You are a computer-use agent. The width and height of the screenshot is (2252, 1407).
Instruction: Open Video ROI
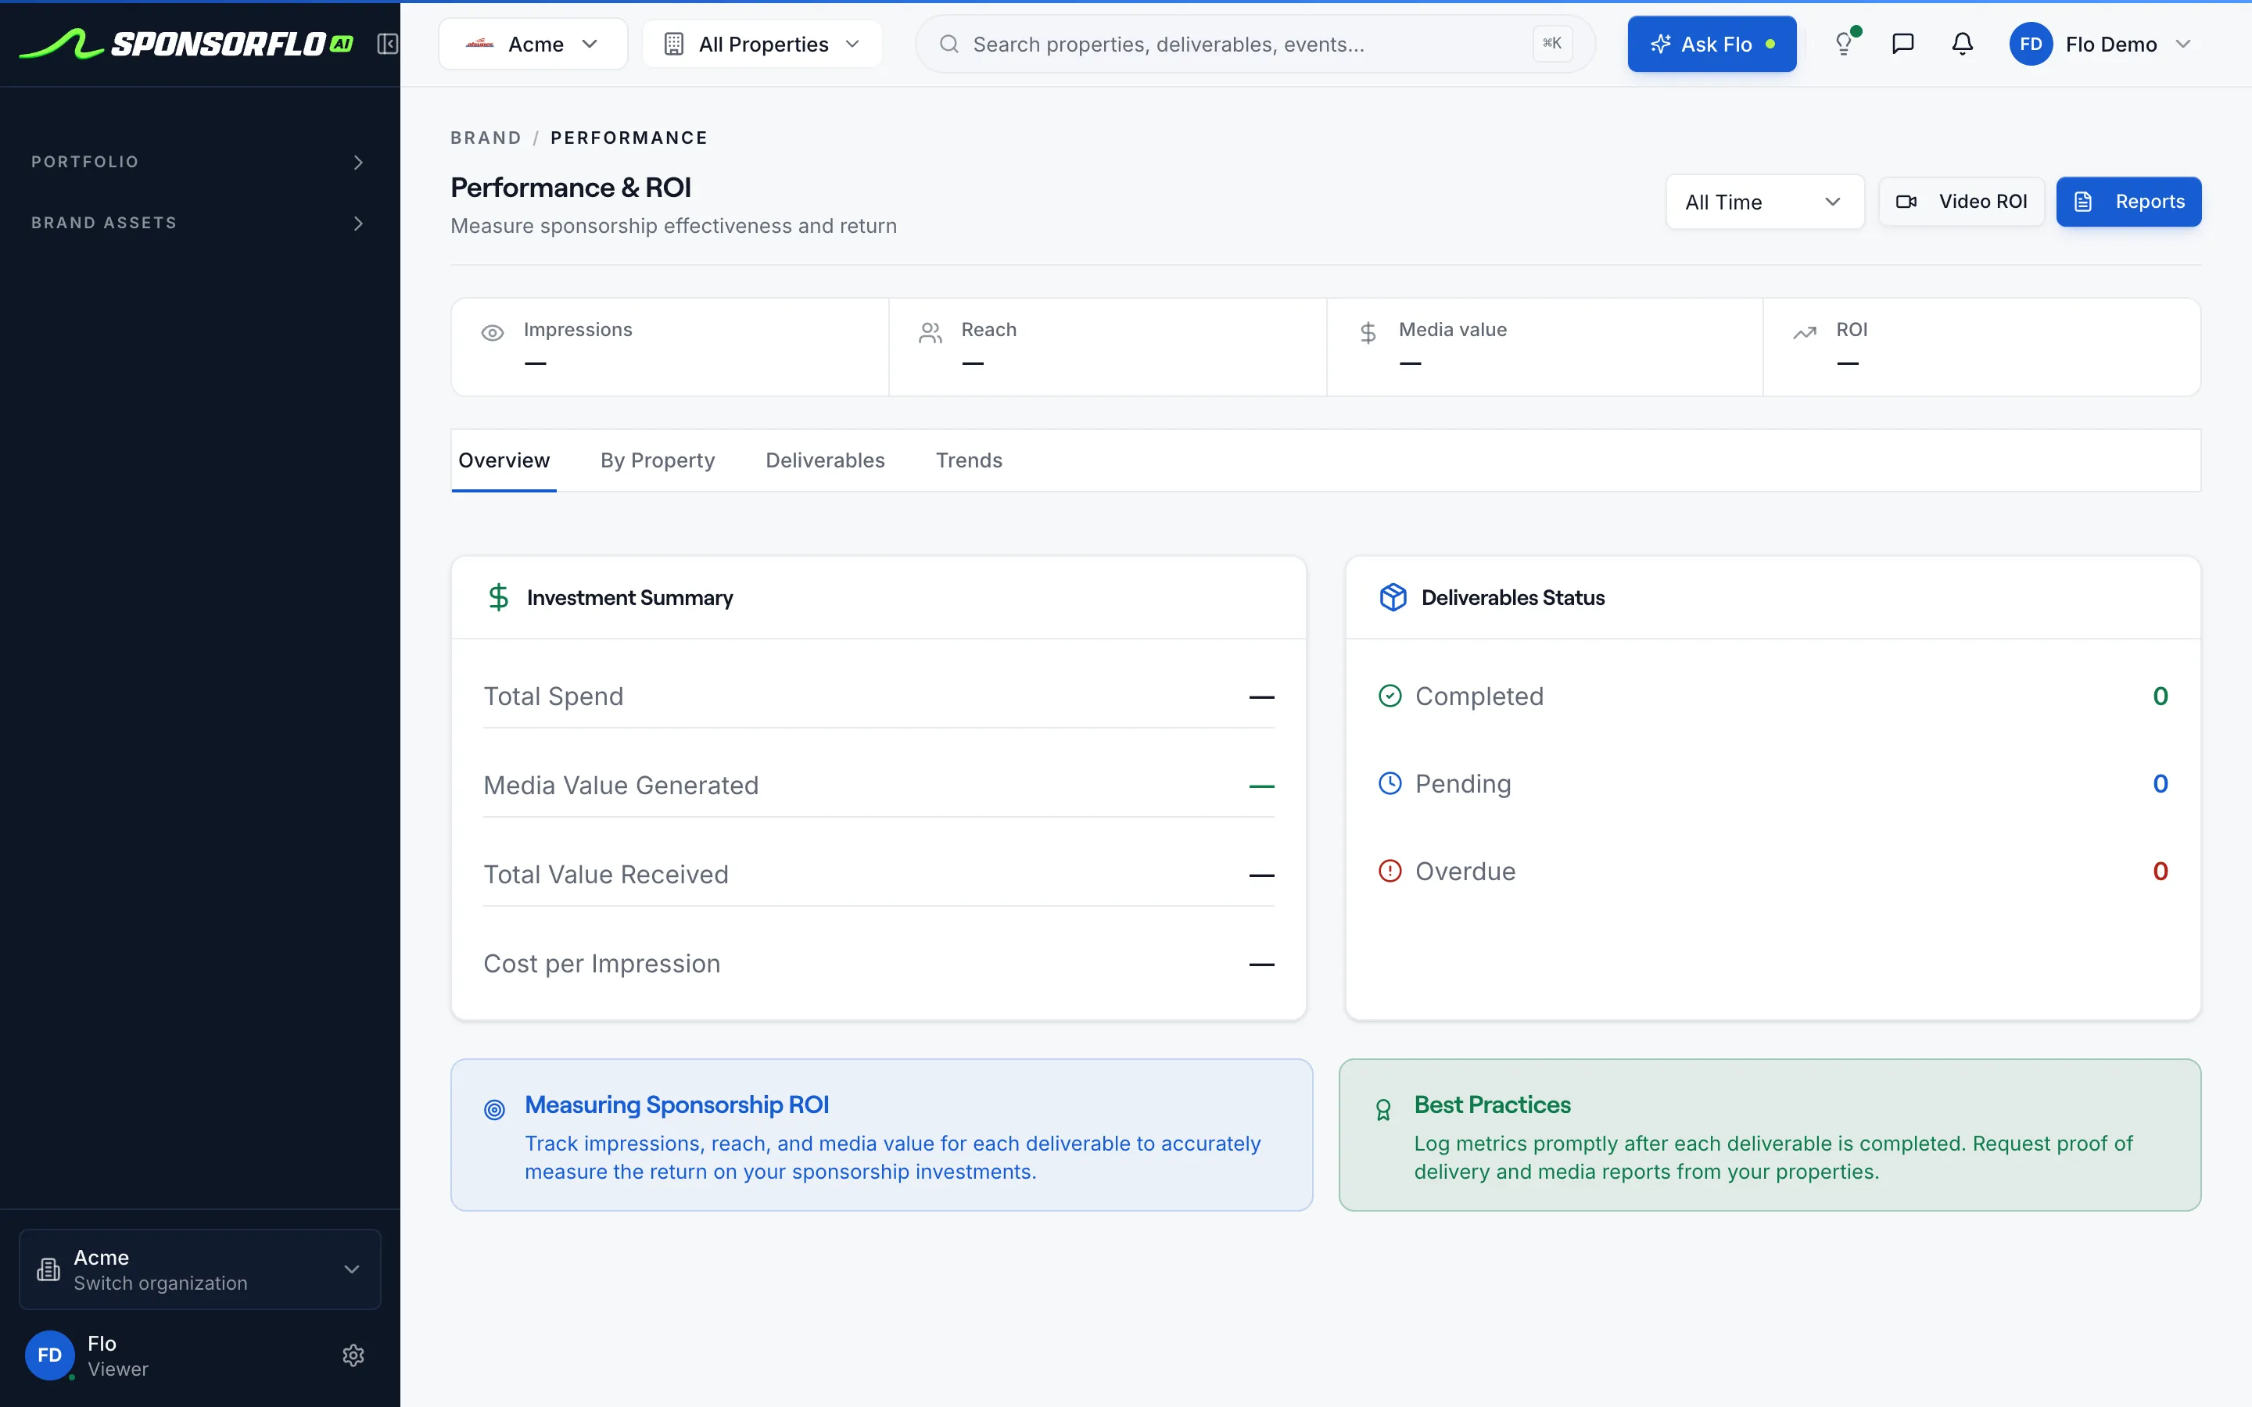[x=1961, y=202]
